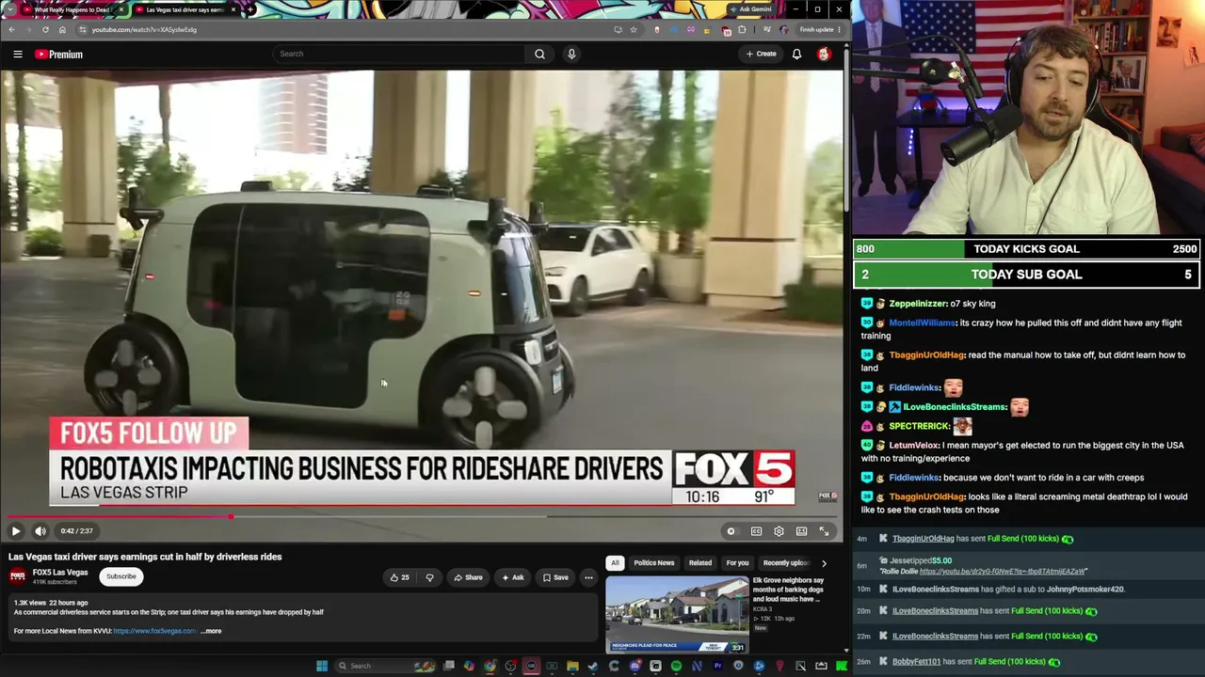
Task: Go to the browser home page
Action: 62,29
